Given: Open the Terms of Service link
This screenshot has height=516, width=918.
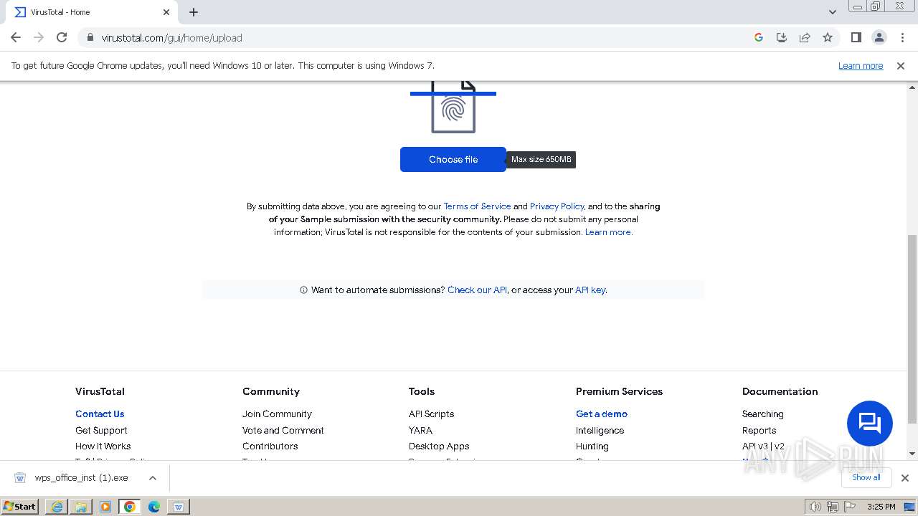Looking at the screenshot, I should pos(477,206).
